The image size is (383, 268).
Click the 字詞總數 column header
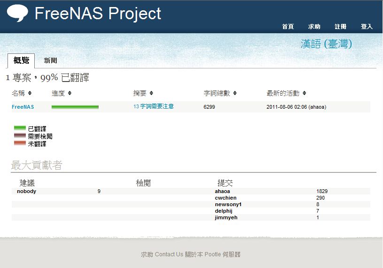[x=217, y=93]
